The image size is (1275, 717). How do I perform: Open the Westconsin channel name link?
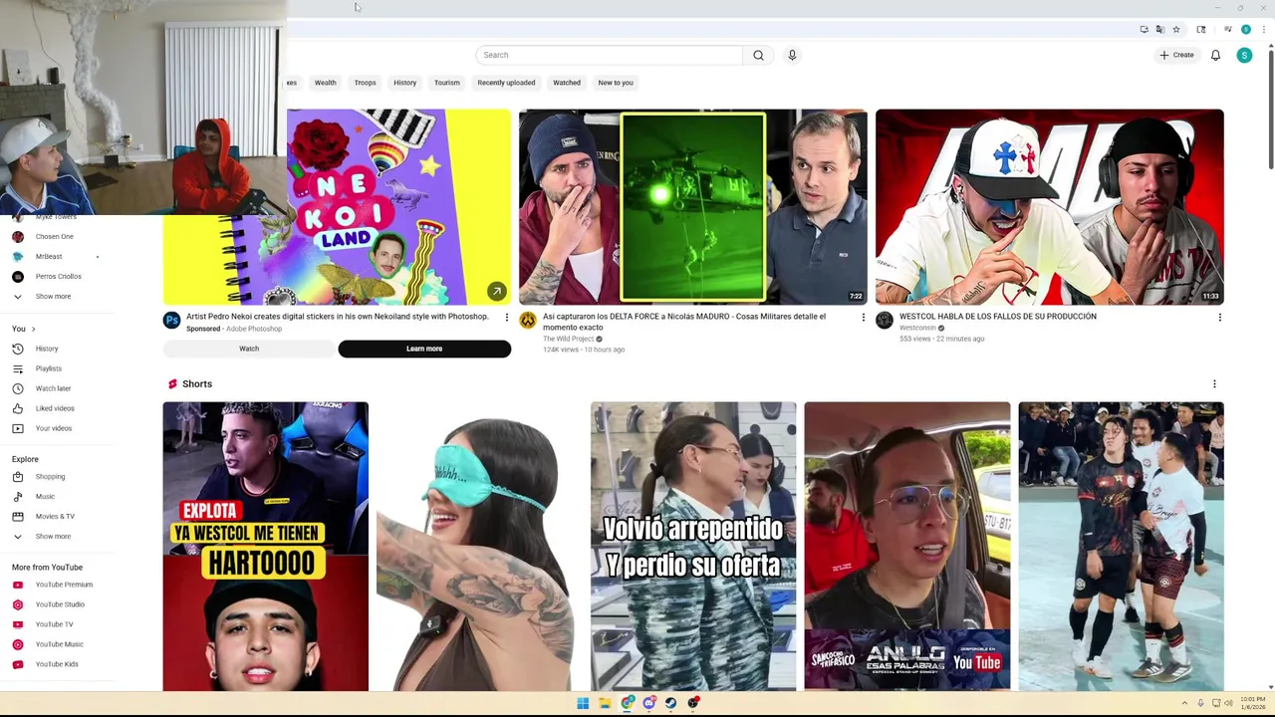point(917,328)
